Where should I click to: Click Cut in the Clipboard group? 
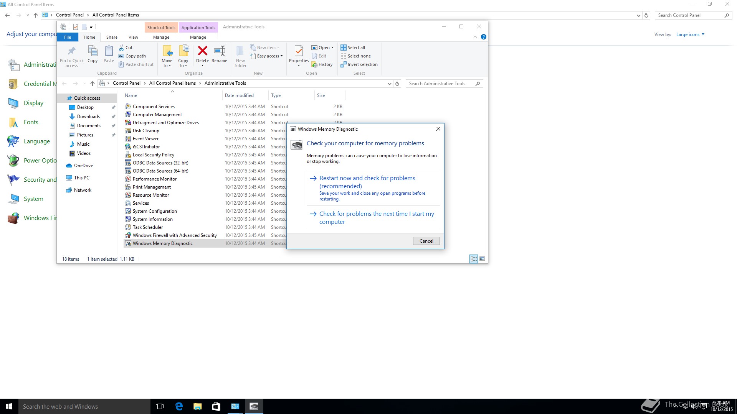(x=126, y=48)
